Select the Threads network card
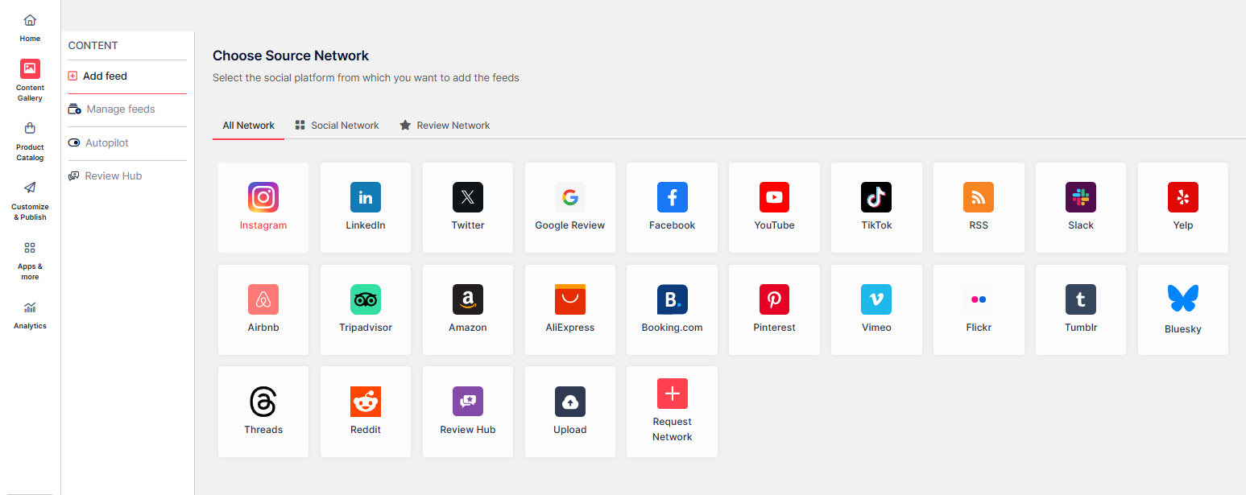Image resolution: width=1246 pixels, height=495 pixels. point(263,411)
